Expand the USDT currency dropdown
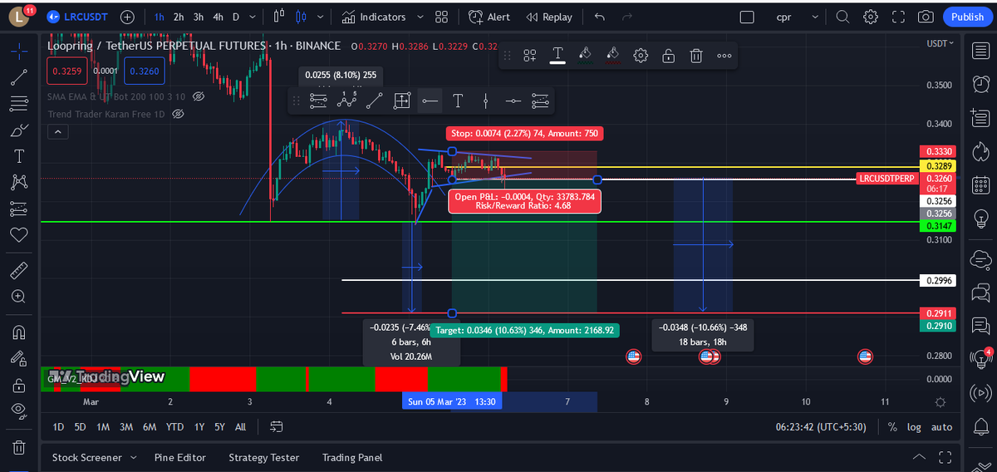The height and width of the screenshot is (472, 997). click(x=941, y=43)
